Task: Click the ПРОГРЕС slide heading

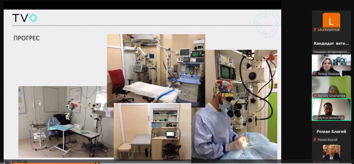Action: click(27, 38)
